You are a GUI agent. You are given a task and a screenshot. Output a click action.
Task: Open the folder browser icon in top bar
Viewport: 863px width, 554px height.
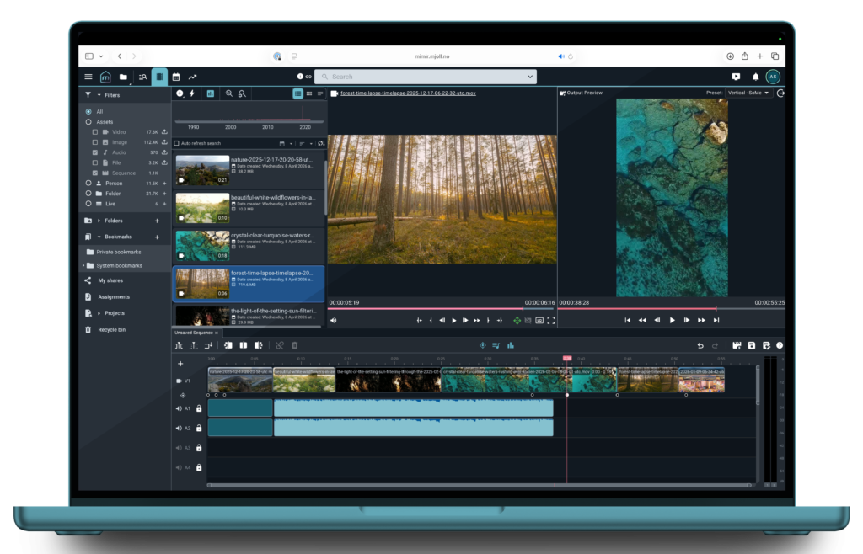click(123, 77)
